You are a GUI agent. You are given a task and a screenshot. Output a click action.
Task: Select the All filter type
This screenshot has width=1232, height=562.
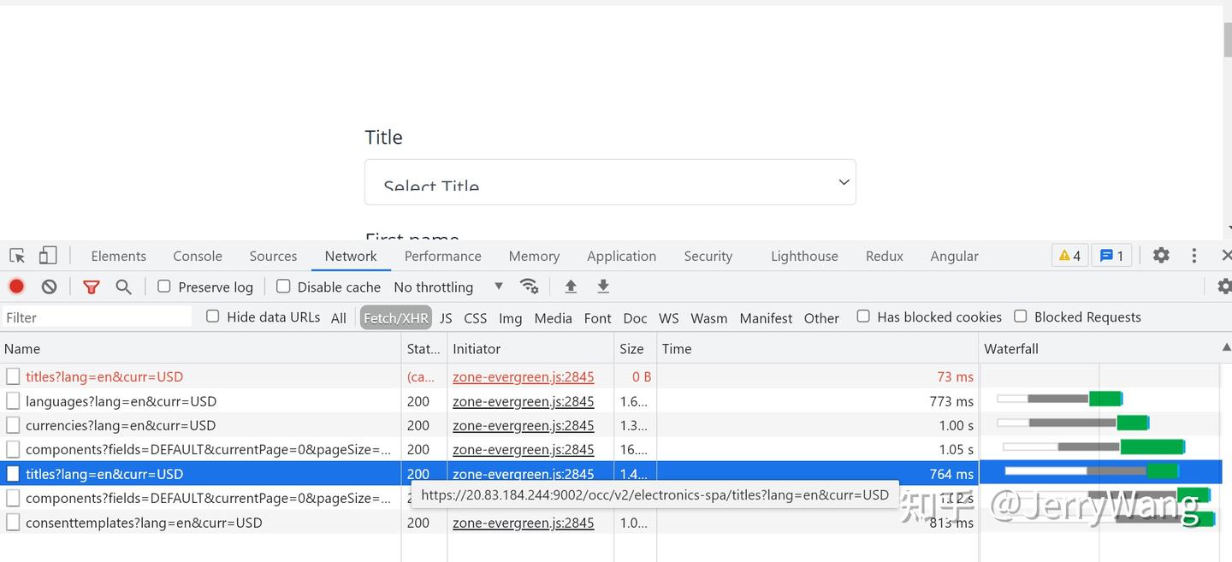pos(339,317)
